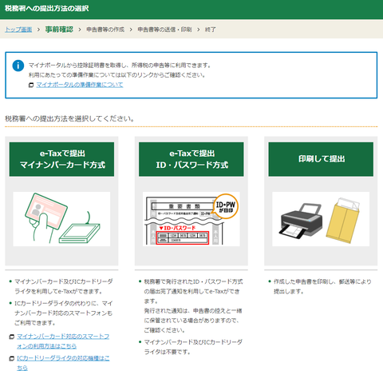Click the ID・パスワード notice illustration

191,219
